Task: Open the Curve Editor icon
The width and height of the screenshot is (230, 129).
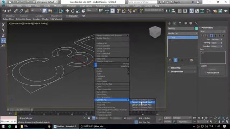Action: pos(197,11)
